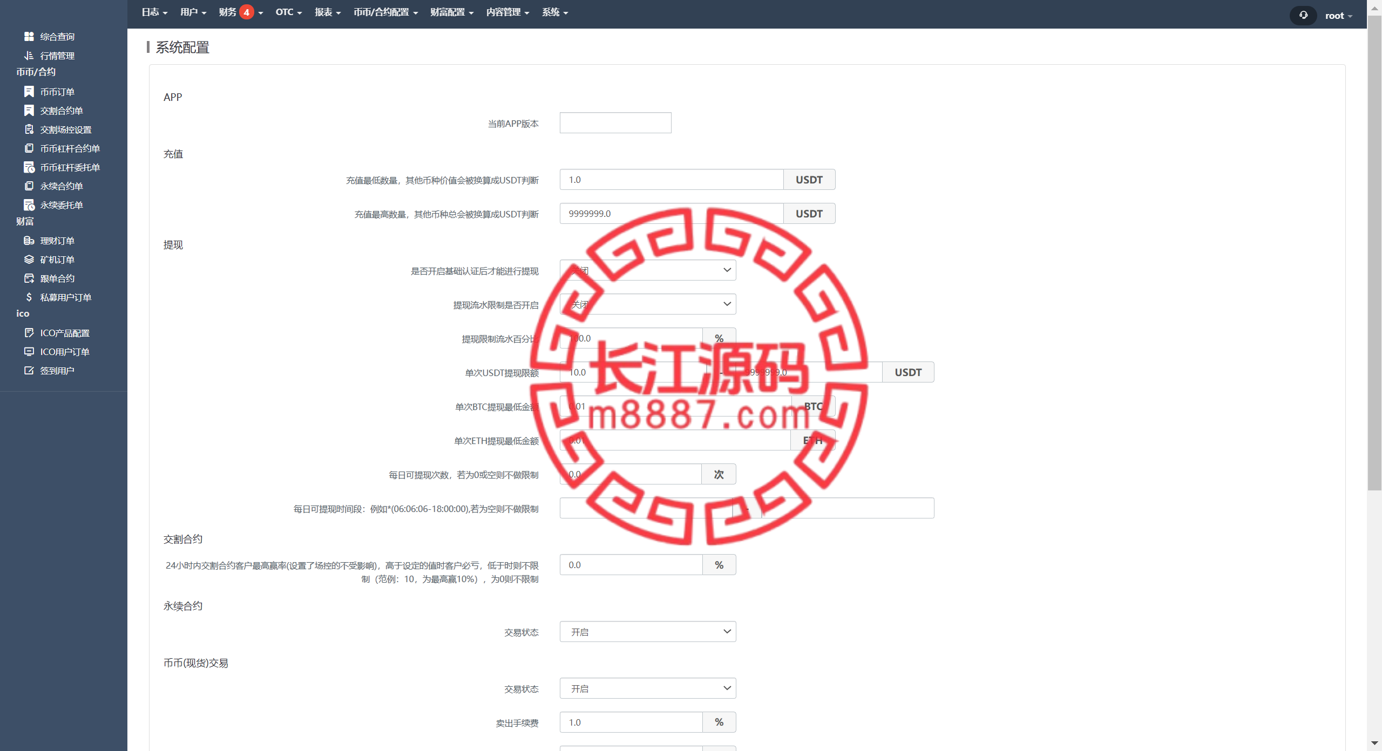Expand the 财富配置 dropdown menu
Viewport: 1382px width, 751px height.
click(452, 12)
